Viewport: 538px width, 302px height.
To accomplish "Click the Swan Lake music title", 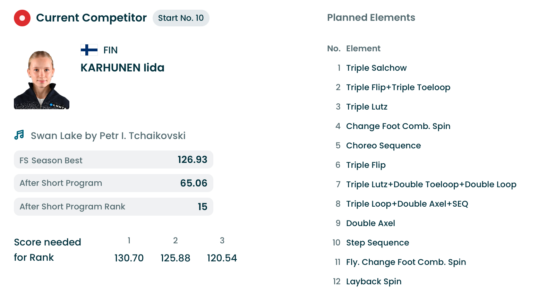I will click(108, 136).
